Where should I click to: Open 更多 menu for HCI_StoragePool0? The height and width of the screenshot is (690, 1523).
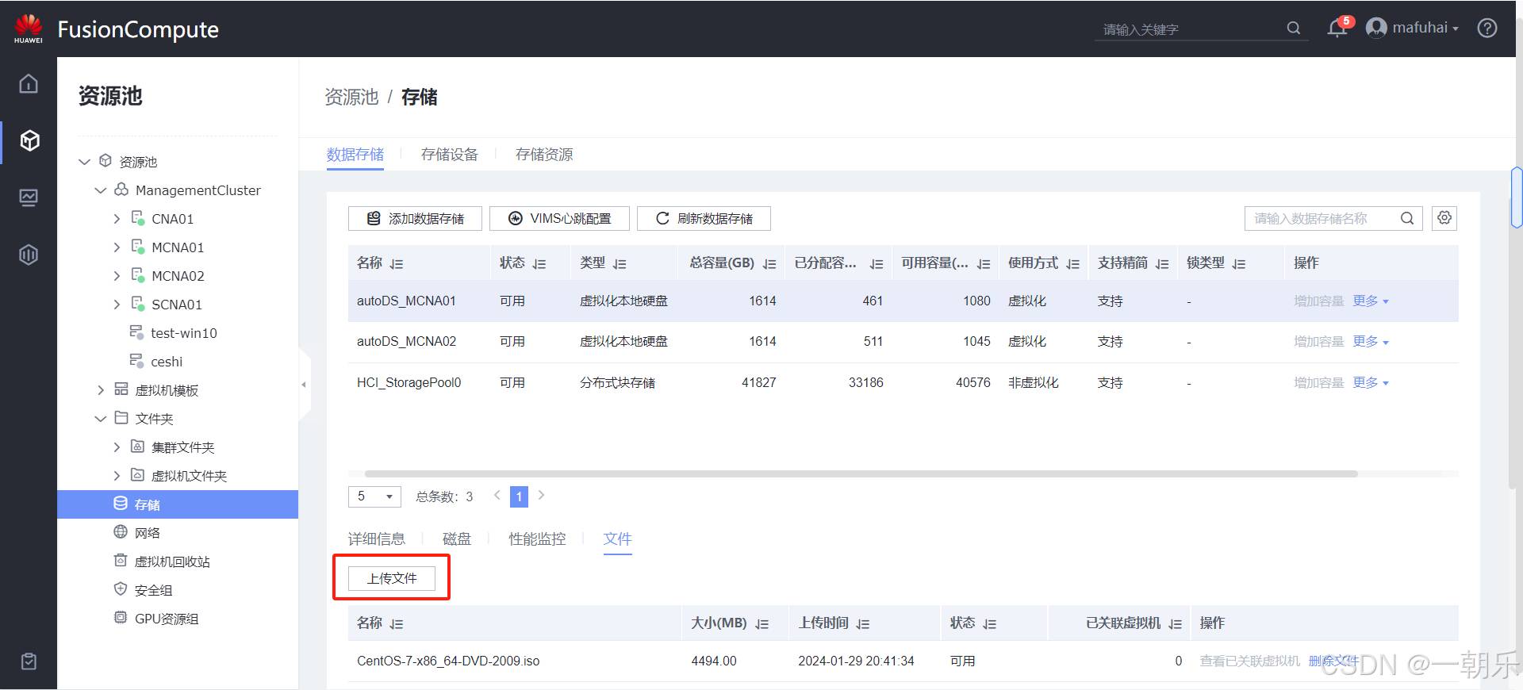click(1371, 383)
